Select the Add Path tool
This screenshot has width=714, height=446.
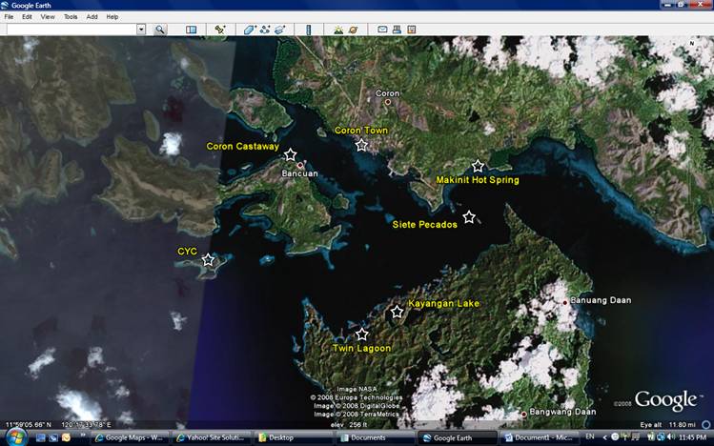pyautogui.click(x=265, y=30)
